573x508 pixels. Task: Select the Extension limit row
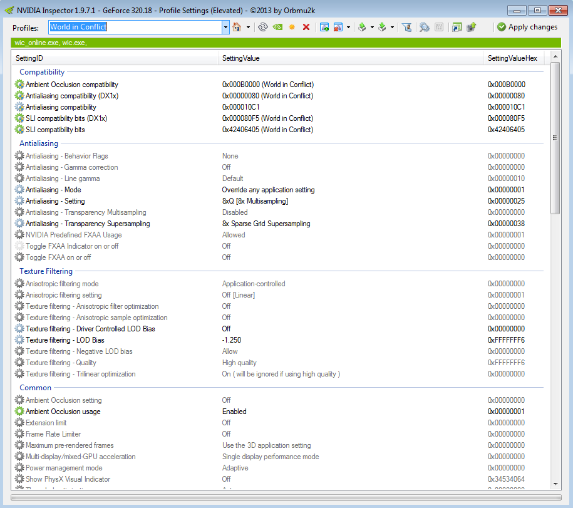tap(279, 422)
